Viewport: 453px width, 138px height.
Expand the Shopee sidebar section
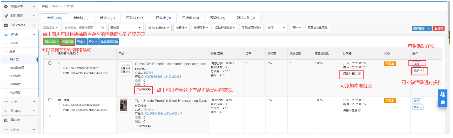34,111
